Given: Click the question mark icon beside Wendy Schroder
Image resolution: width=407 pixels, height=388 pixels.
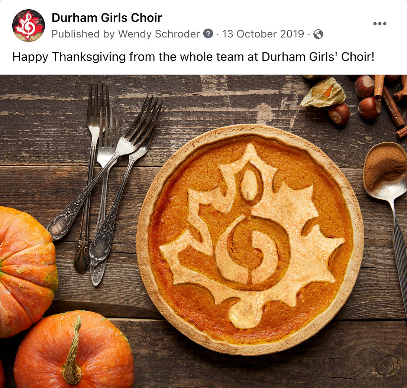Looking at the screenshot, I should [x=208, y=34].
